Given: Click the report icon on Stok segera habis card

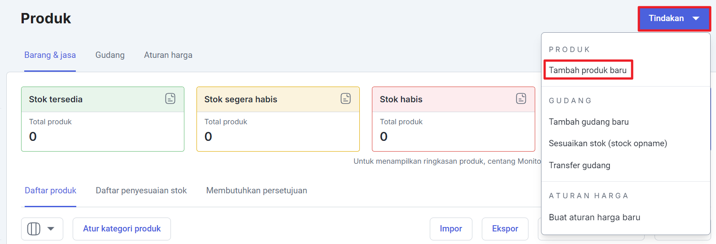Looking at the screenshot, I should [346, 99].
